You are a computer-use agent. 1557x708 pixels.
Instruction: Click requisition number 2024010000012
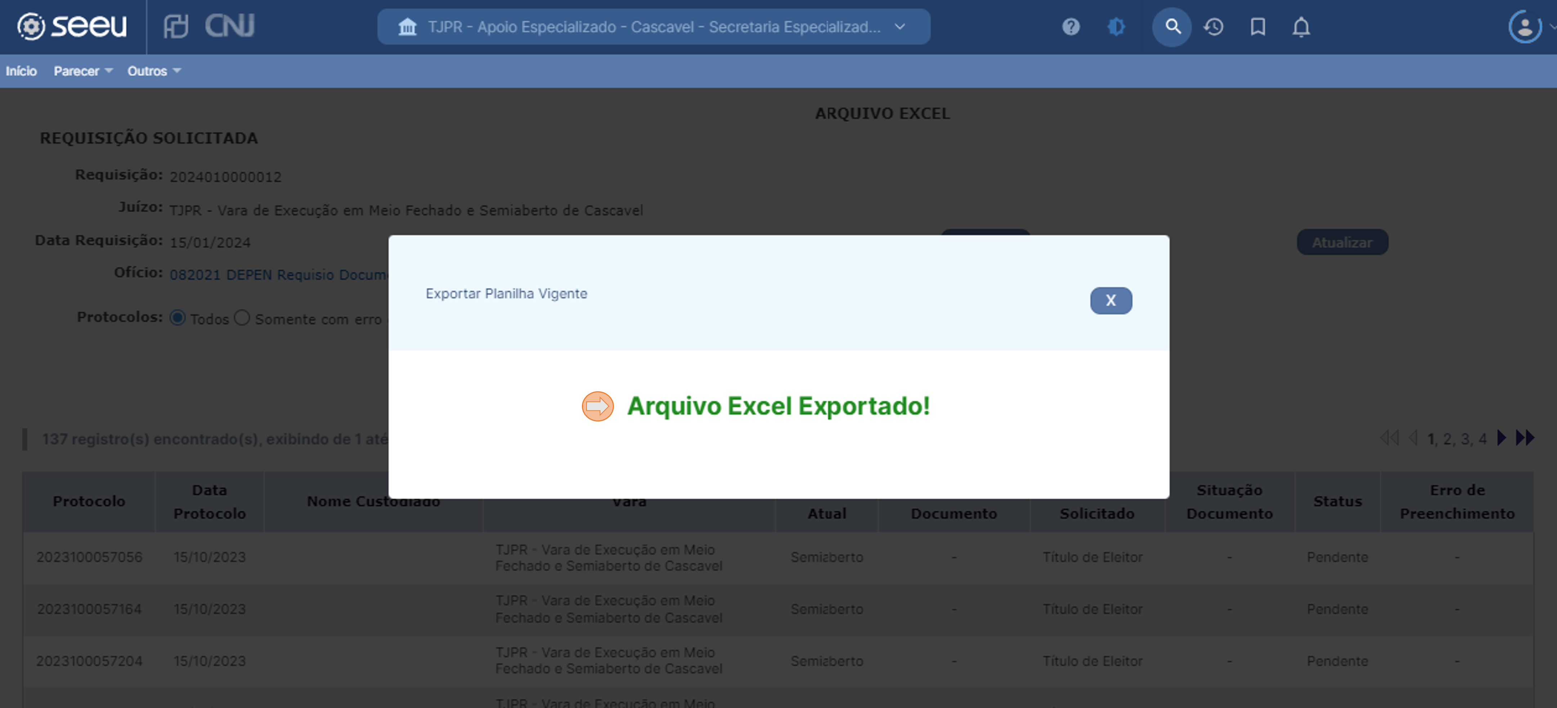(x=225, y=177)
